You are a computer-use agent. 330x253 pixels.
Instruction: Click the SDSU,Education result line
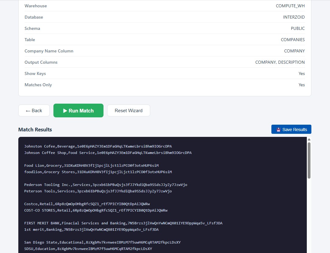(x=88, y=249)
